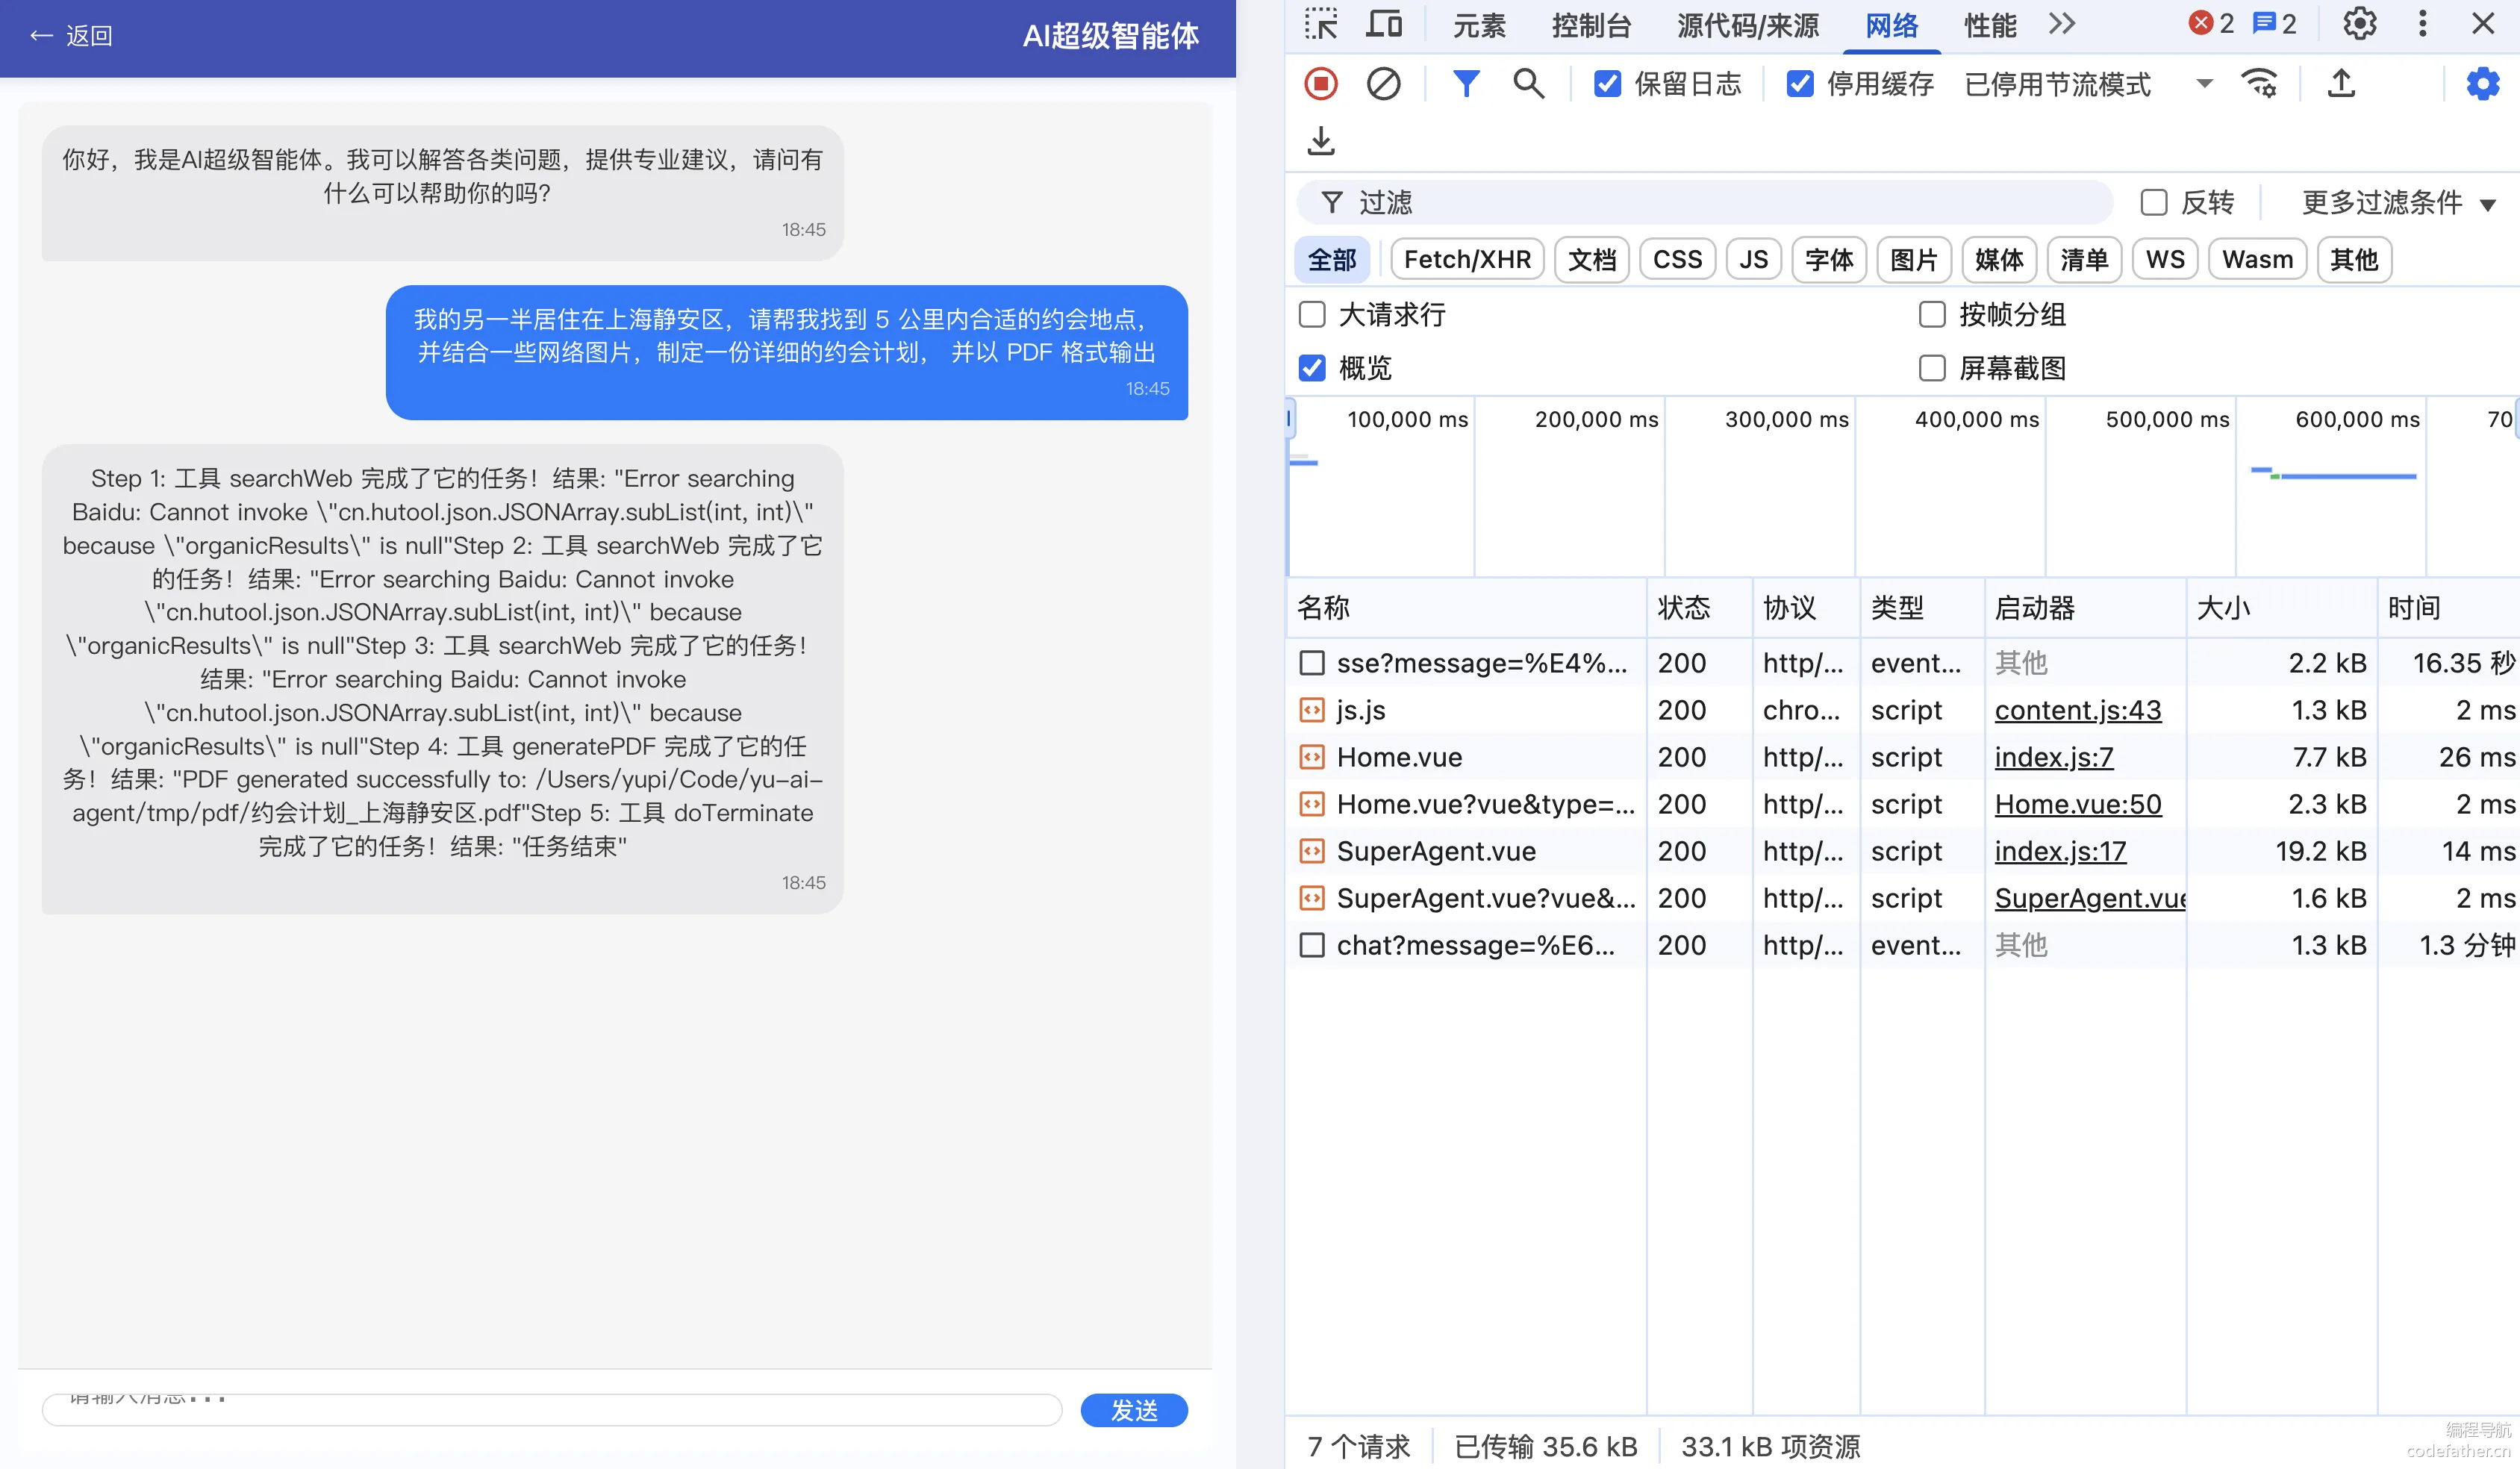
Task: Expand 更多过滤条件 dropdown
Action: [x=2399, y=203]
